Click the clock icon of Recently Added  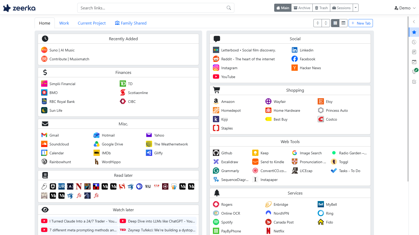(x=45, y=39)
